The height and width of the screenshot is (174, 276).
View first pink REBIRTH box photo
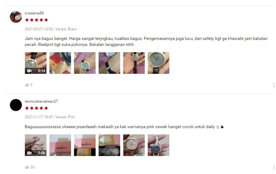click(60, 145)
